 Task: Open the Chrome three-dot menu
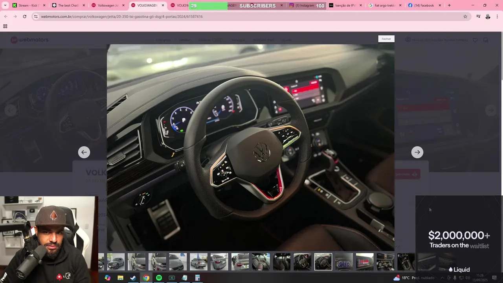[497, 17]
